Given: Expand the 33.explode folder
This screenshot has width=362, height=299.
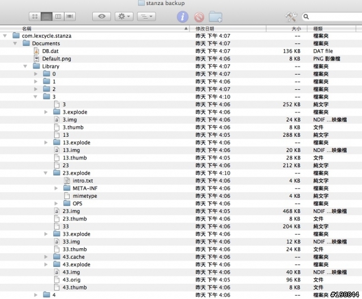Looking at the screenshot, I should (46, 234).
